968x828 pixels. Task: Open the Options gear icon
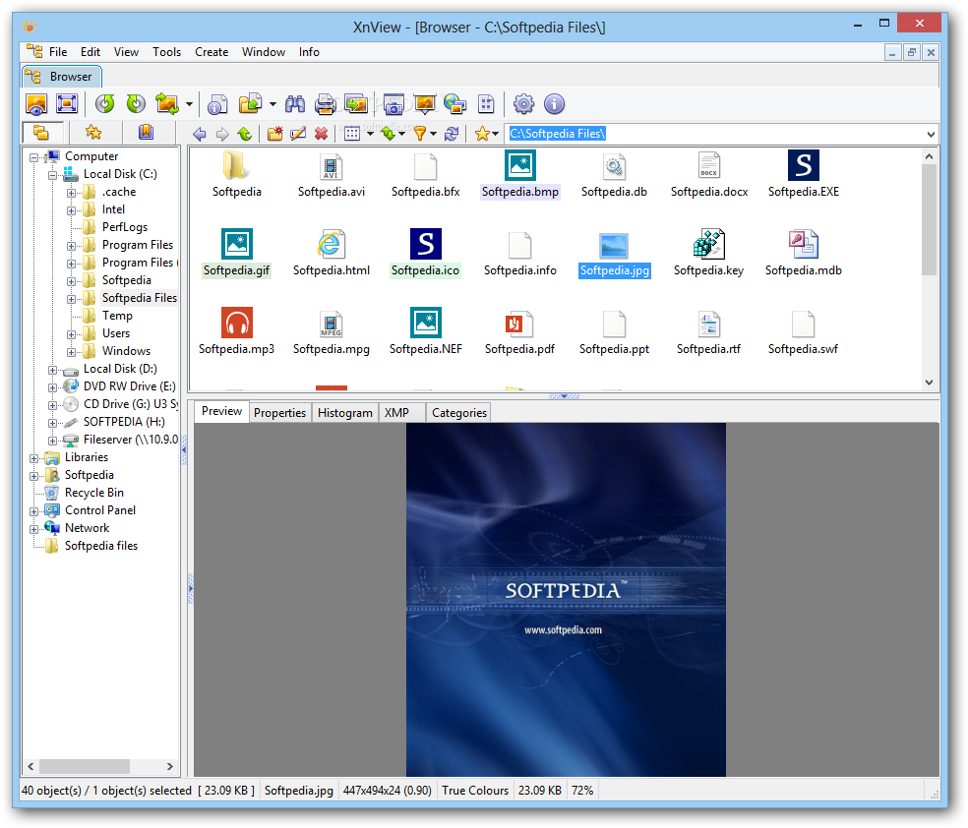tap(524, 103)
